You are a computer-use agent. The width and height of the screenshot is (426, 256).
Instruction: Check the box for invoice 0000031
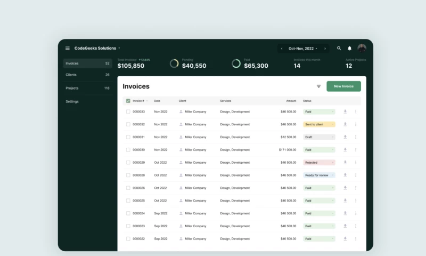click(128, 137)
